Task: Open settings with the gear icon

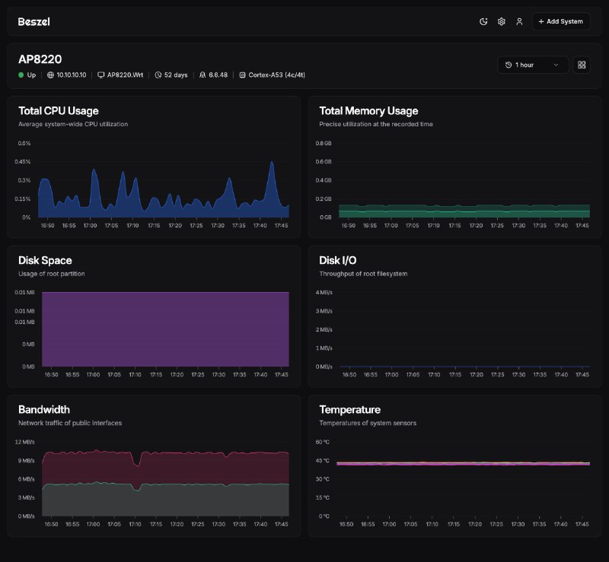Action: coord(502,21)
